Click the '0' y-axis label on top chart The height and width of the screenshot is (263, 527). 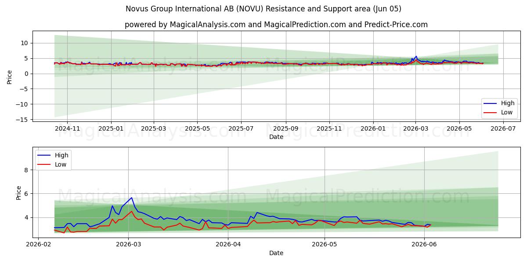26,74
